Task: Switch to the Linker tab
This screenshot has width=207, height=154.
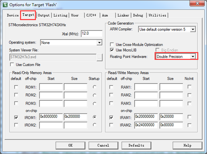Action: tap(123, 15)
